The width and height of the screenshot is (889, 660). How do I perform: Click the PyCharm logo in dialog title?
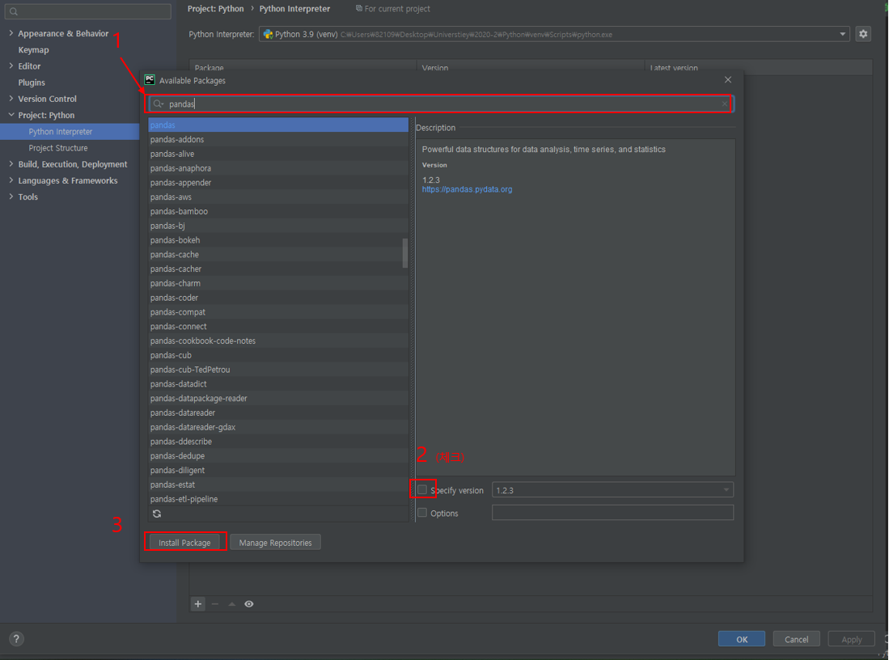pyautogui.click(x=150, y=80)
